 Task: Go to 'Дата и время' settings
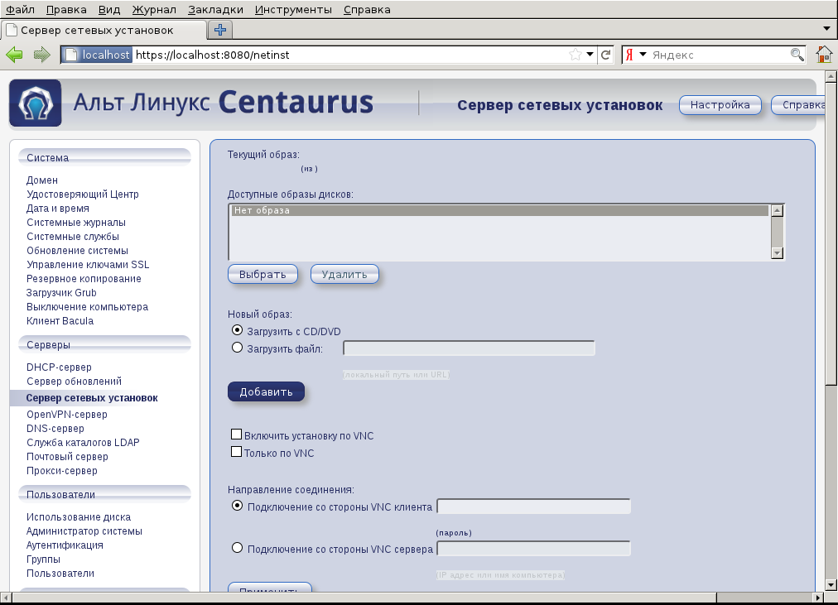(58, 209)
